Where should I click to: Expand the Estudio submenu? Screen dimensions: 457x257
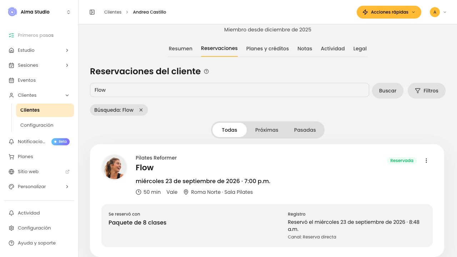click(67, 50)
